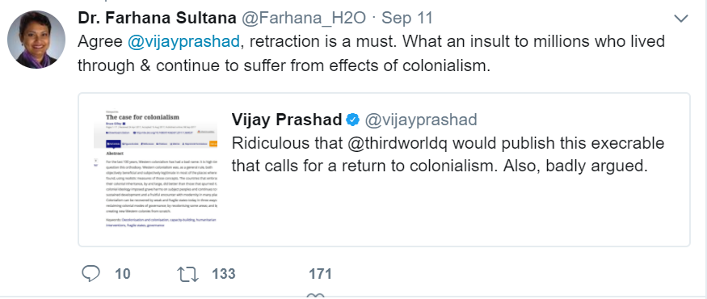
Task: Open Dr. Farhana Sultana's profile avatar
Action: pyautogui.click(x=36, y=40)
